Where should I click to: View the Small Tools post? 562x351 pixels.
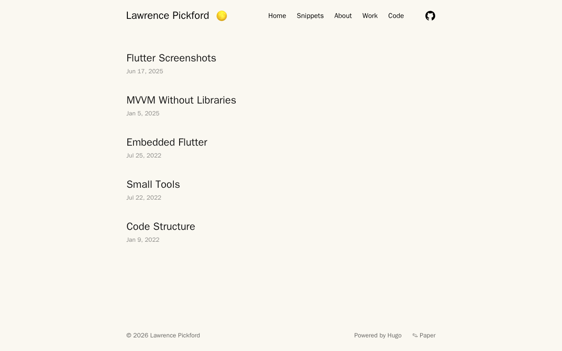coord(153,184)
